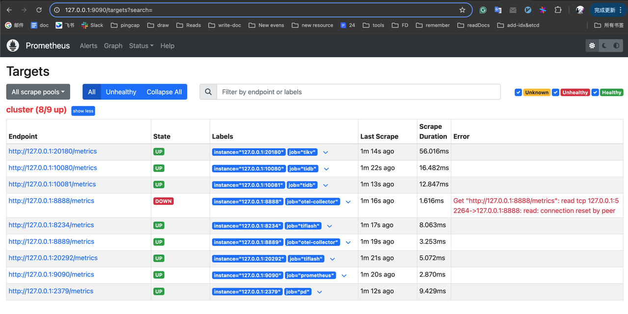Open http://127.0.0.1:9090/metrics endpoint link

(x=51, y=275)
